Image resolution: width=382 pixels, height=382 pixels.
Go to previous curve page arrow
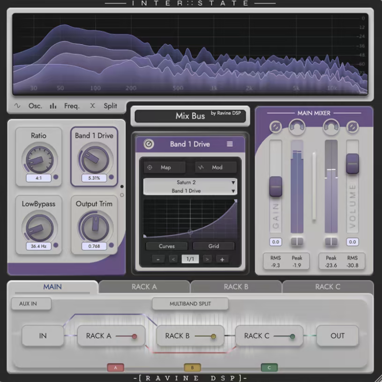(173, 259)
